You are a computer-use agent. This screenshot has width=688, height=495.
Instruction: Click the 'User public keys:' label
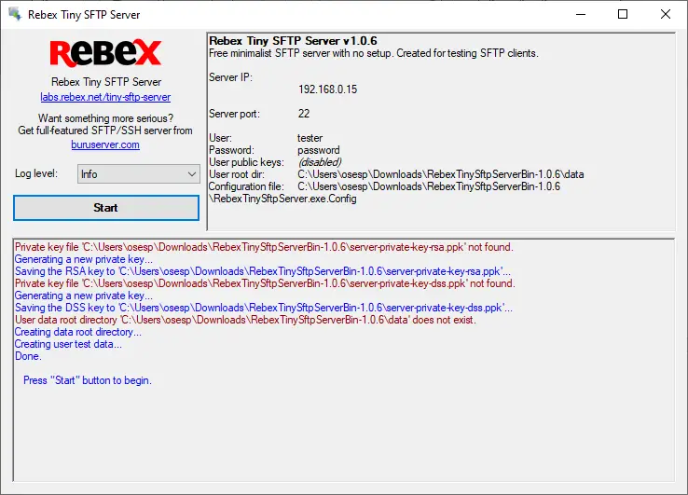tap(246, 162)
